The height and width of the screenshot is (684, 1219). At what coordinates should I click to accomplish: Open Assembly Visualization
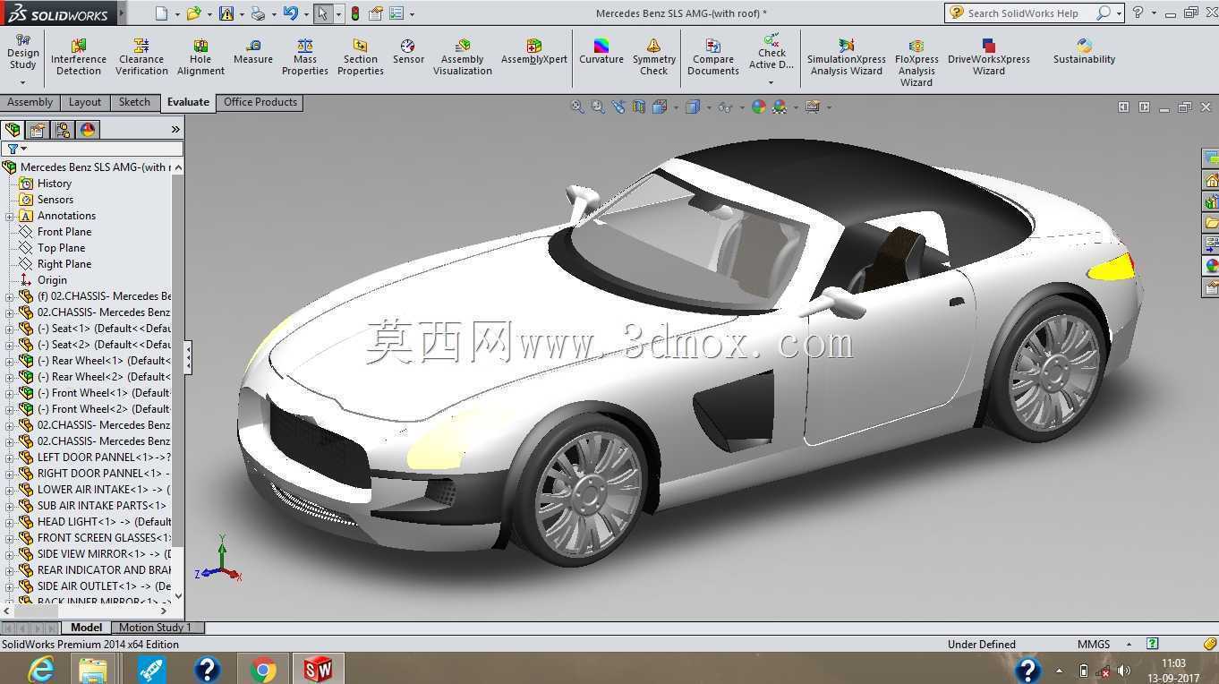(463, 57)
